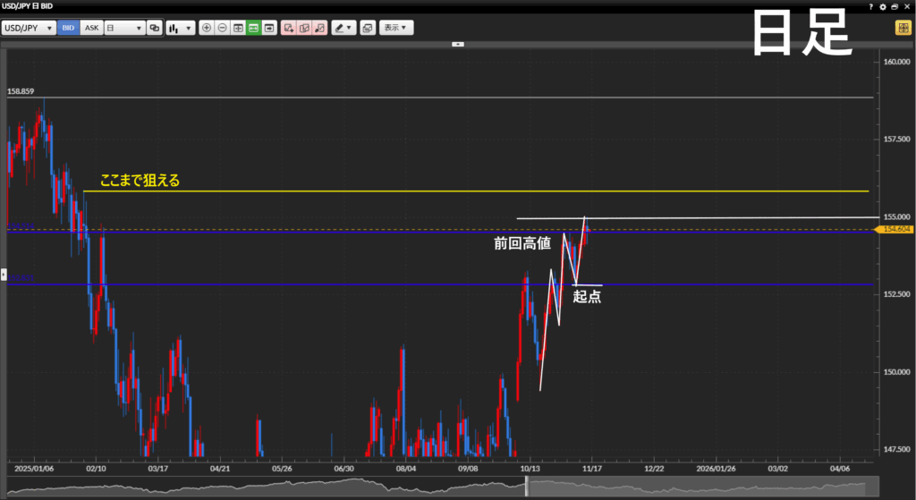The height and width of the screenshot is (500, 916).
Task: Click the bottom chart navigator range slider
Action: pos(527,487)
